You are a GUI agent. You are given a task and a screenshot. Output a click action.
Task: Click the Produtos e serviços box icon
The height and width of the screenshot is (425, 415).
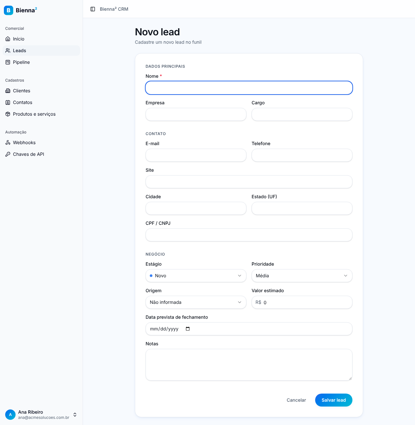[x=8, y=114]
